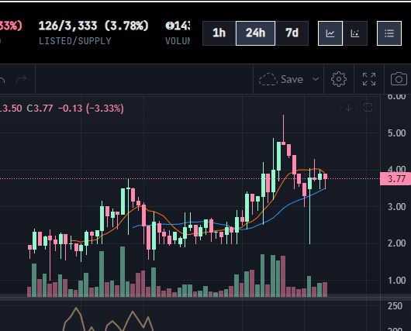Image resolution: width=411 pixels, height=331 pixels.
Task: Click the 1.00 price axis label
Action: [397, 281]
